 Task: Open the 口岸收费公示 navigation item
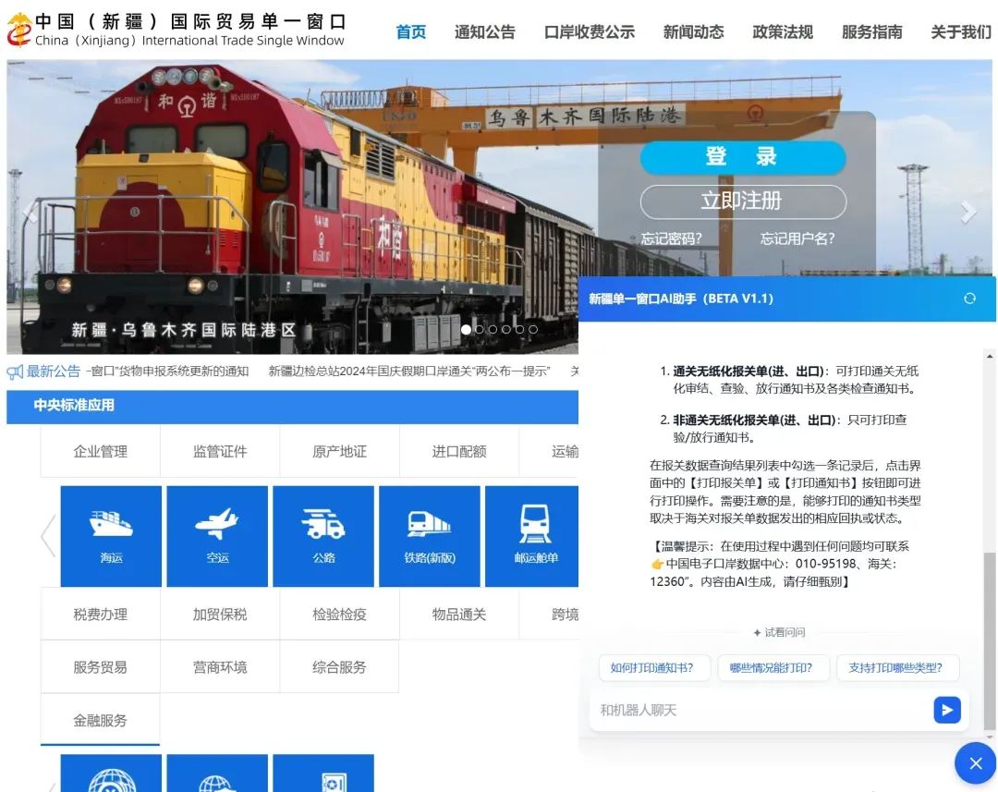pos(590,31)
